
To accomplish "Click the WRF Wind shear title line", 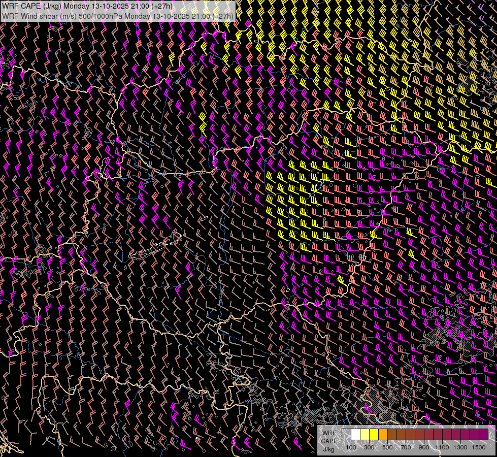I will pyautogui.click(x=118, y=16).
